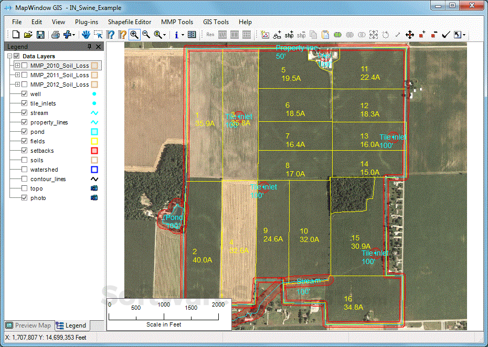Image resolution: width=488 pixels, height=347 pixels.
Task: Click the move feature four-arrow icon
Action: [x=409, y=34]
